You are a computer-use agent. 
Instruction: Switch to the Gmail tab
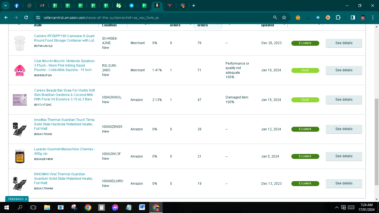(42, 6)
